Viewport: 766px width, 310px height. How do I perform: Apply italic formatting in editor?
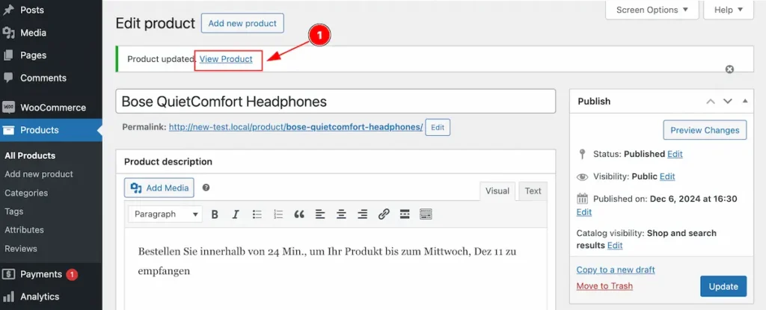coord(236,214)
